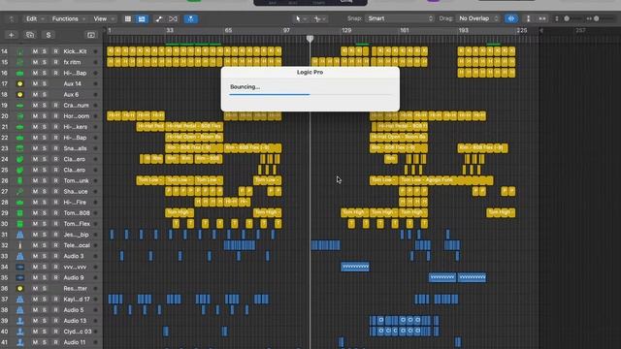Solo the Kayl…d 17 track
Viewport: 621px width, 349px height.
point(45,300)
